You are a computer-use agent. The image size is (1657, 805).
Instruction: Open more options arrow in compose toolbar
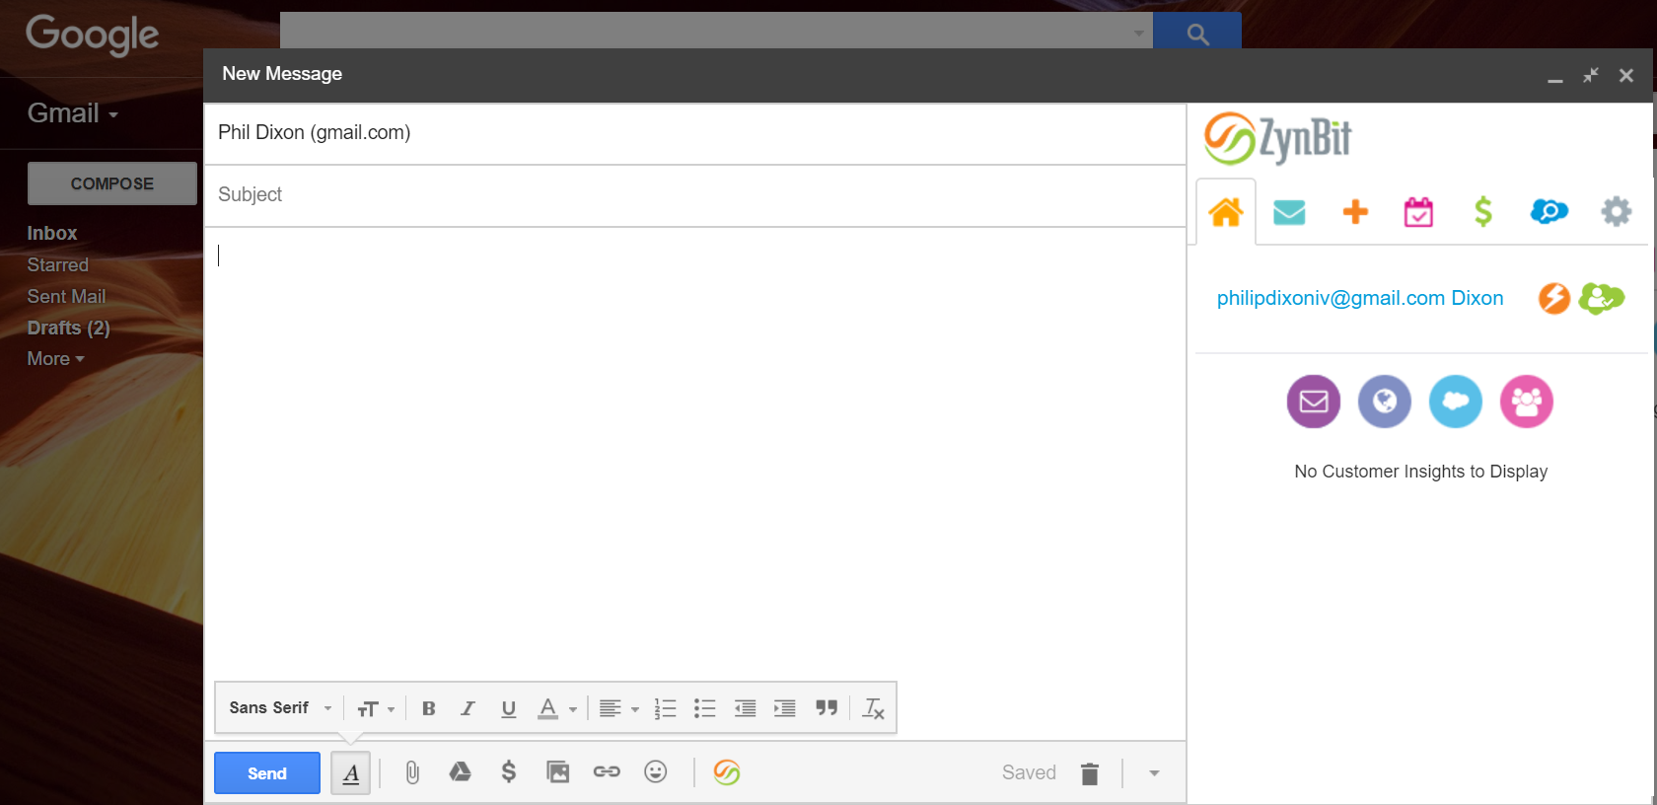(x=1154, y=773)
